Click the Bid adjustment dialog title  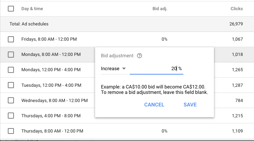coord(117,56)
